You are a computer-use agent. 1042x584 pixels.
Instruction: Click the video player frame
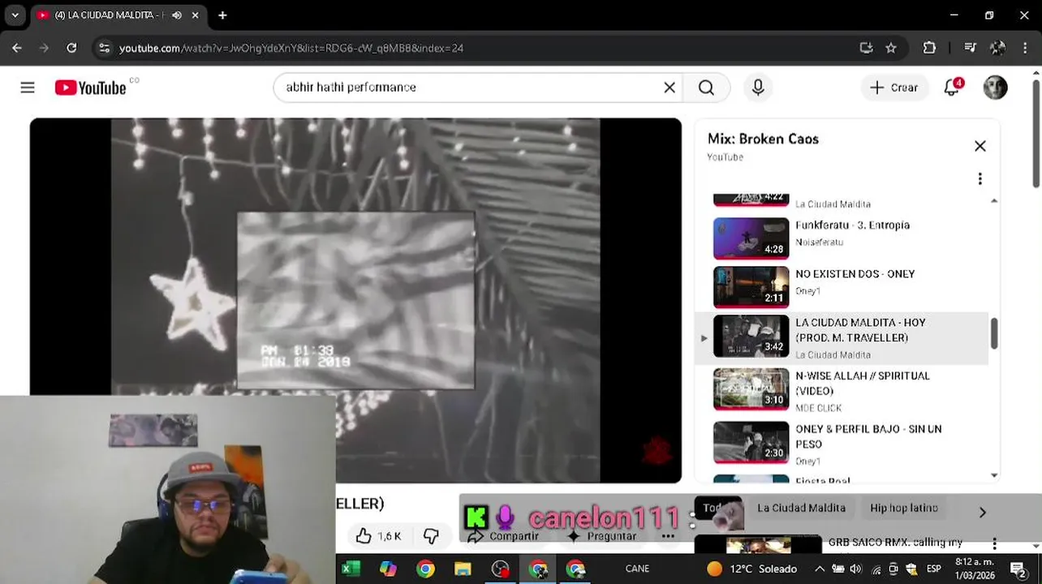[x=355, y=300]
